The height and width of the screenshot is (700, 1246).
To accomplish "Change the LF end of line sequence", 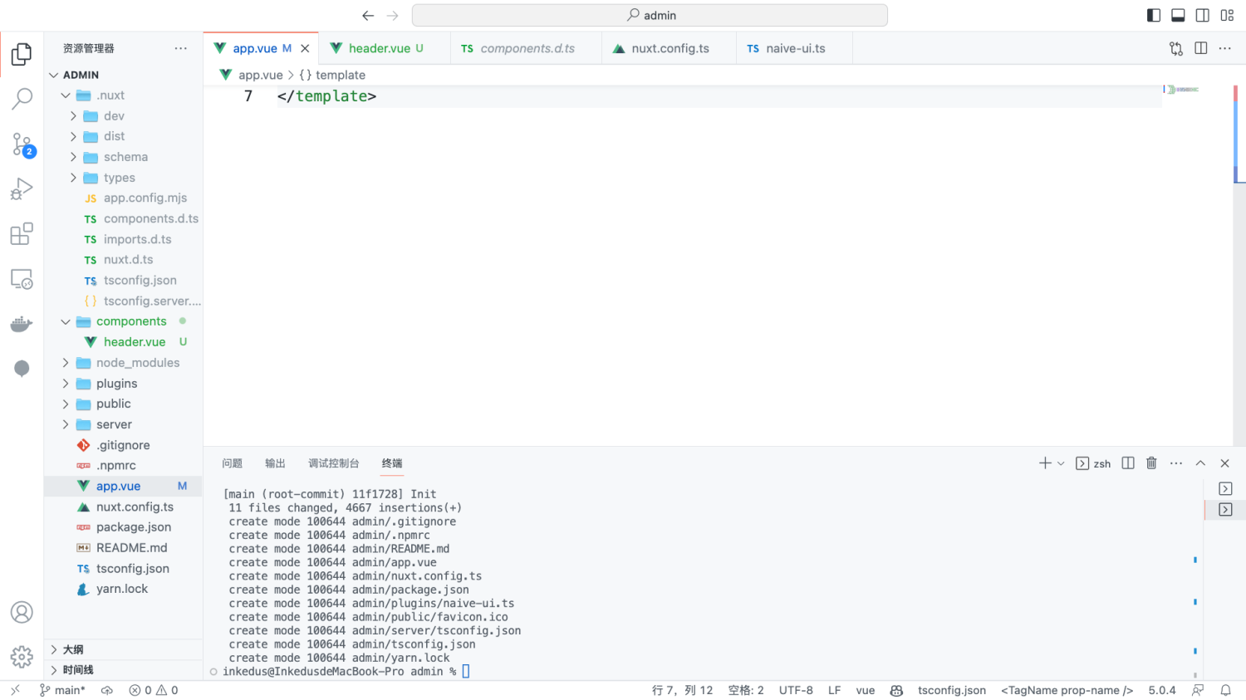I will click(x=834, y=690).
